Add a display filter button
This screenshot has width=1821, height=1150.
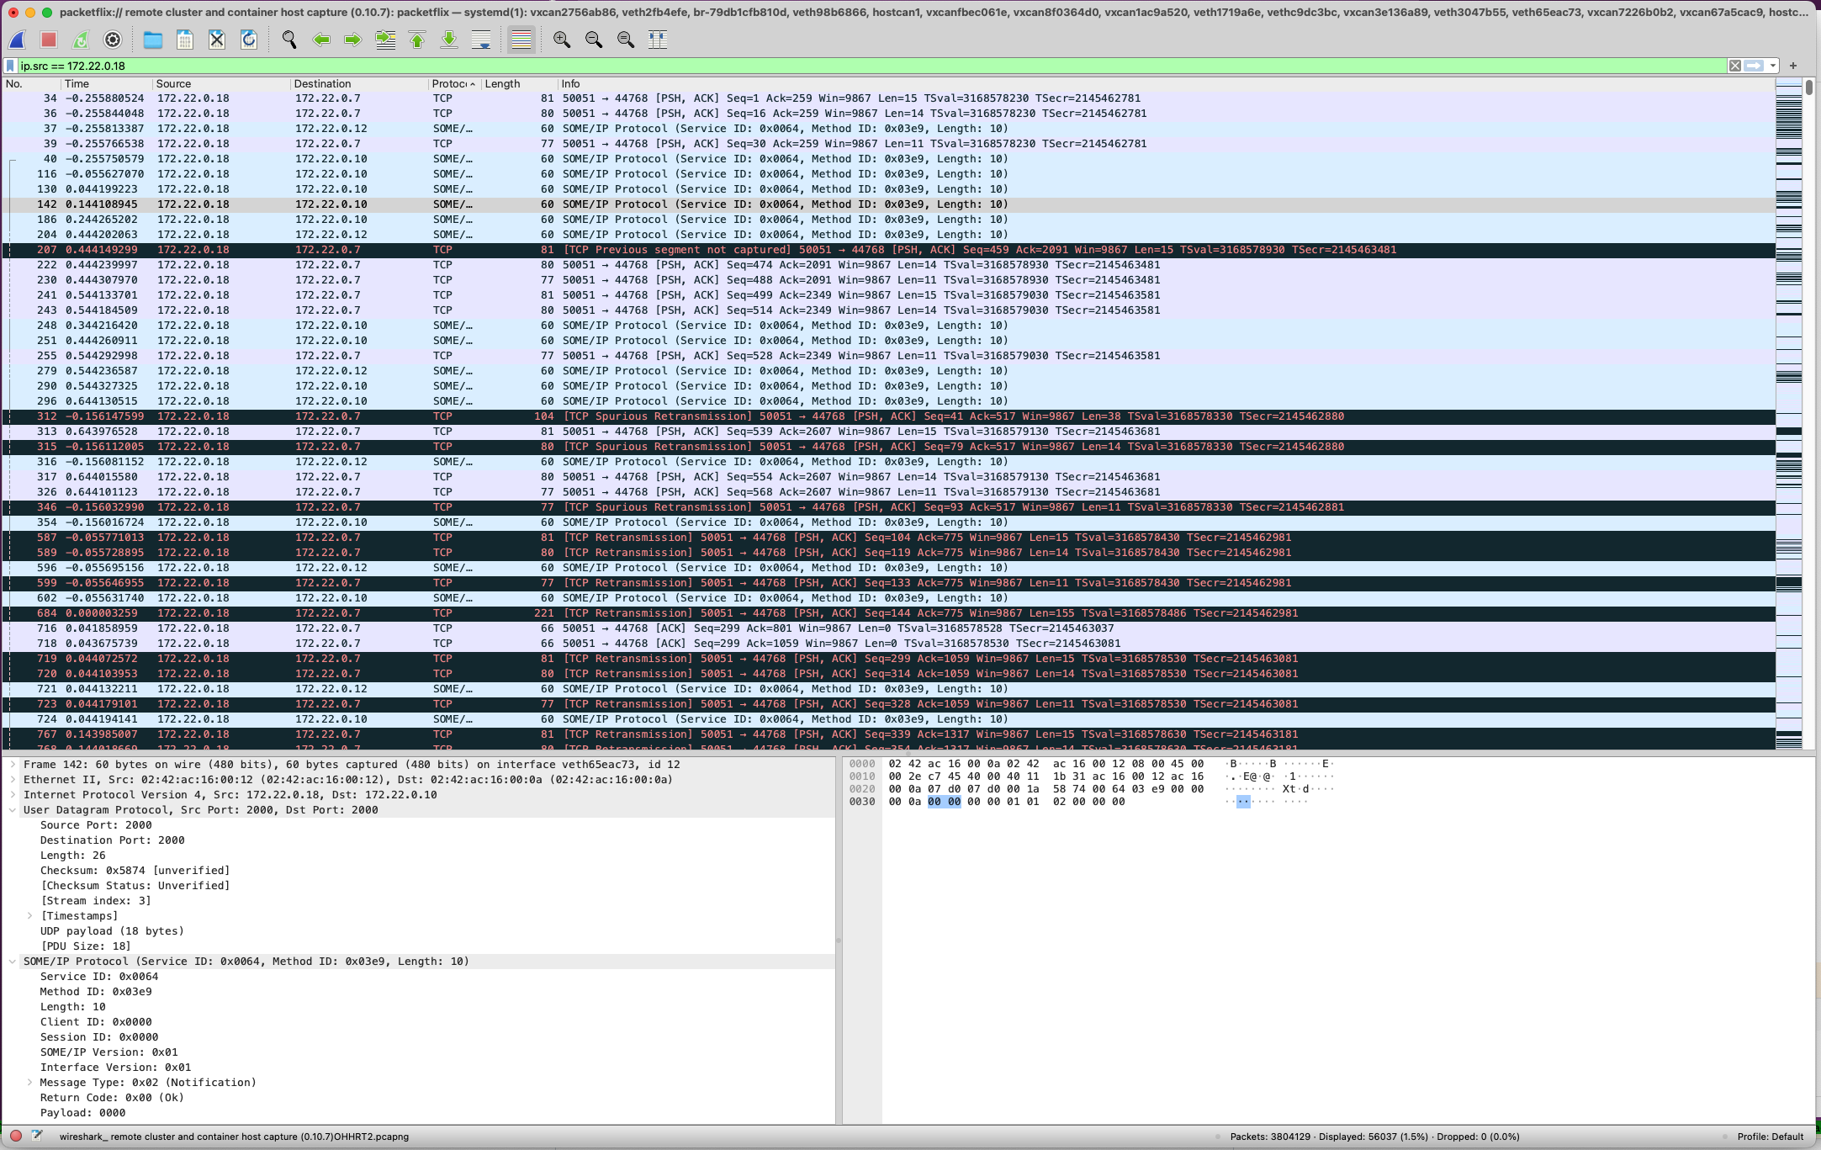[1793, 66]
